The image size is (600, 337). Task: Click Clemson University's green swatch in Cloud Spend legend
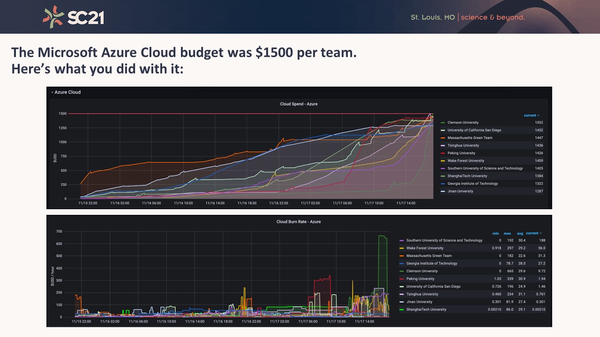coord(443,123)
